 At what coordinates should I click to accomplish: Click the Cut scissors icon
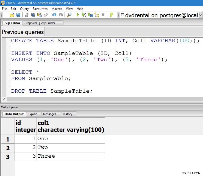pos(27,15)
